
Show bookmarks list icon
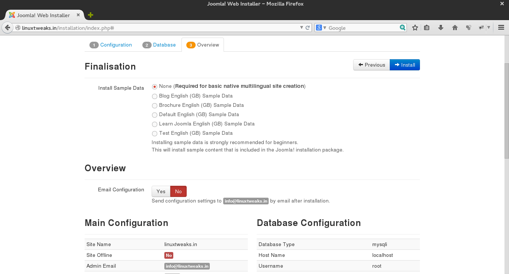pyautogui.click(x=427, y=28)
